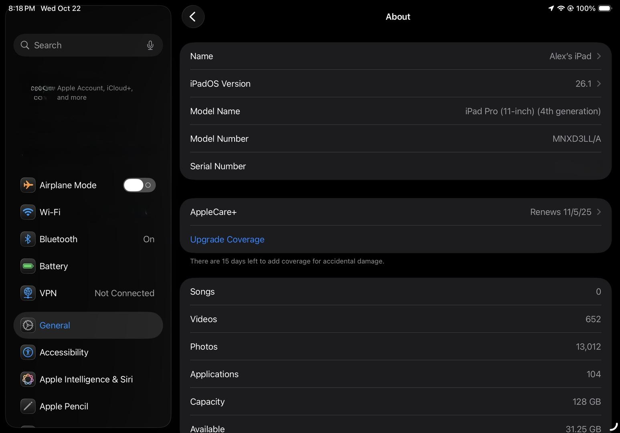Screen dimensions: 620x433
Task: Tap the Bluetooth icon in sidebar
Action: click(x=28, y=239)
